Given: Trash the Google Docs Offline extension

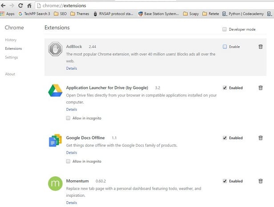Looking at the screenshot, I should [260, 138].
